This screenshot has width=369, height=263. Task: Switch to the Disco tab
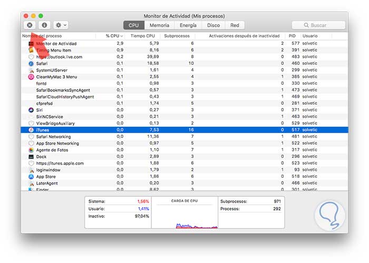213,25
